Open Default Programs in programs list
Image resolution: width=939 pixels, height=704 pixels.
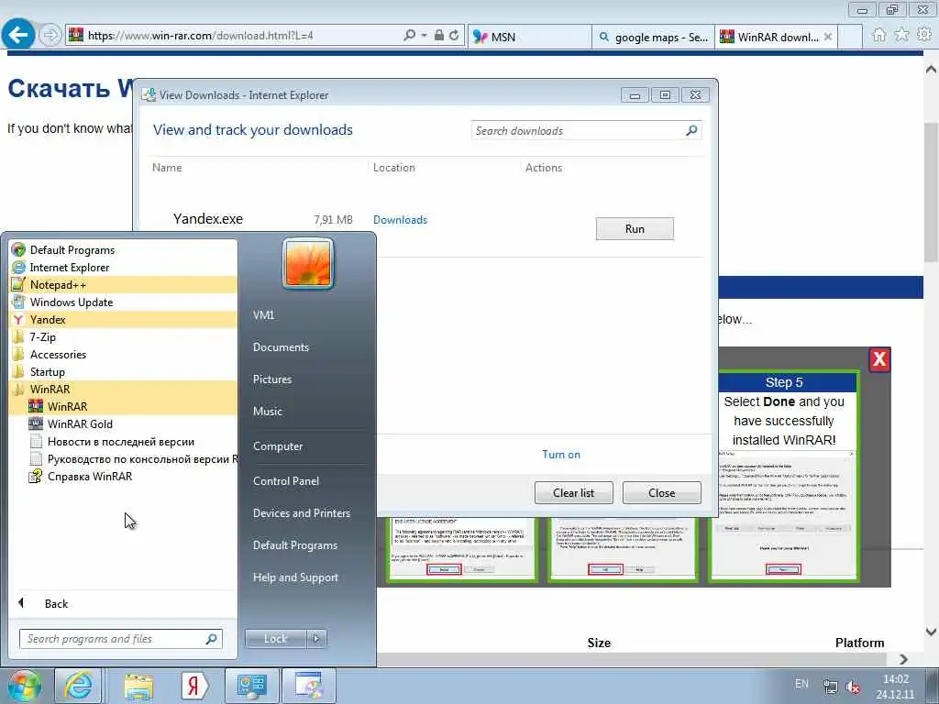124,250
